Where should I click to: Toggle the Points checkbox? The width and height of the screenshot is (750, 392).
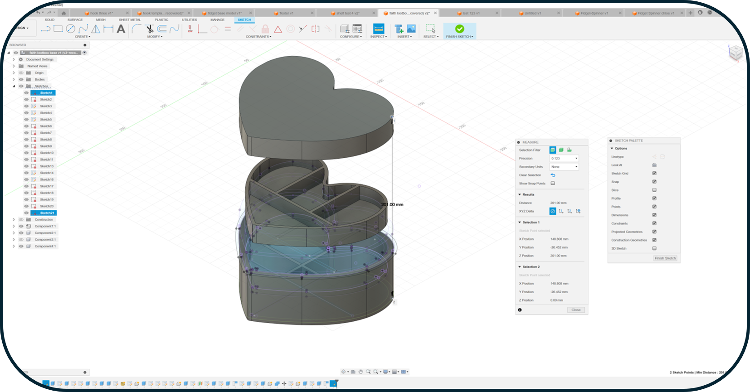click(654, 207)
